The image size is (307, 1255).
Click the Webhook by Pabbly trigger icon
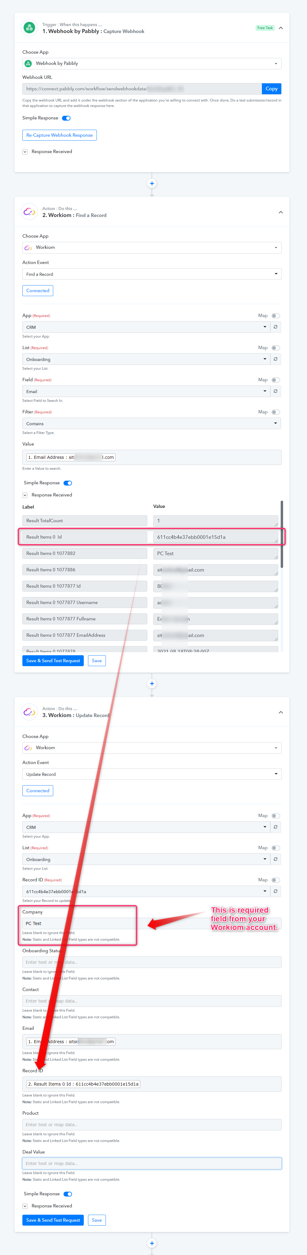(x=29, y=28)
